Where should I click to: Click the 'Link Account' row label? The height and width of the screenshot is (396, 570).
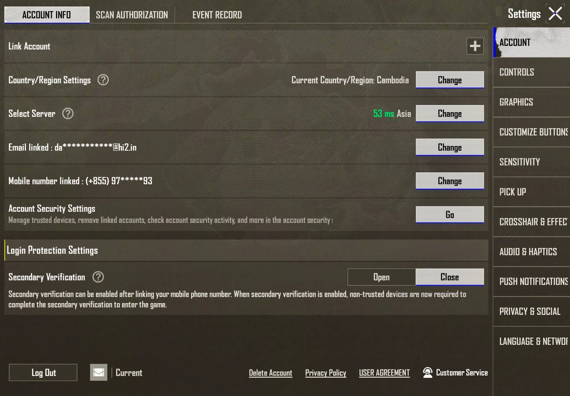point(29,46)
